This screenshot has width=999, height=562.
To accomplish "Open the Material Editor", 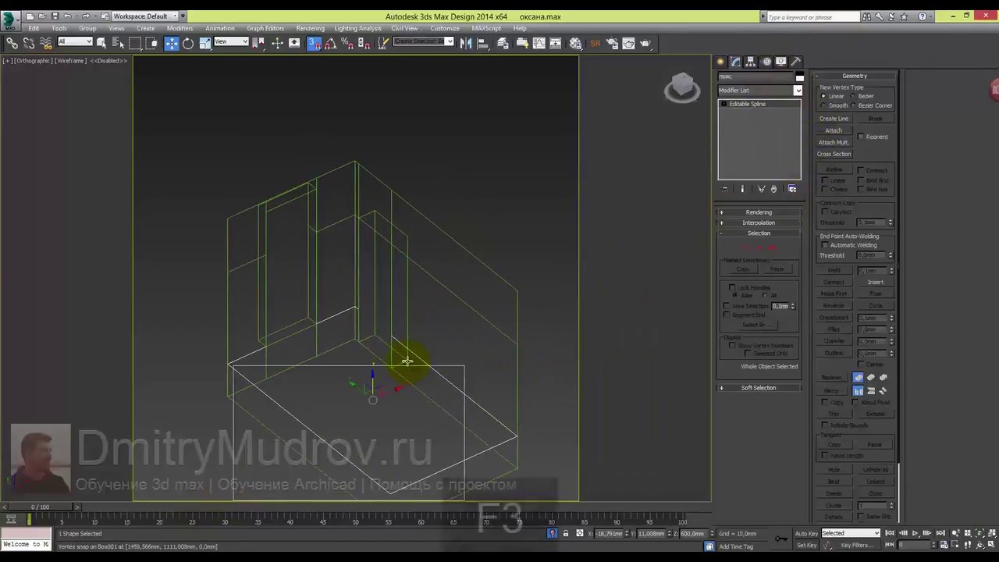I will (x=576, y=44).
